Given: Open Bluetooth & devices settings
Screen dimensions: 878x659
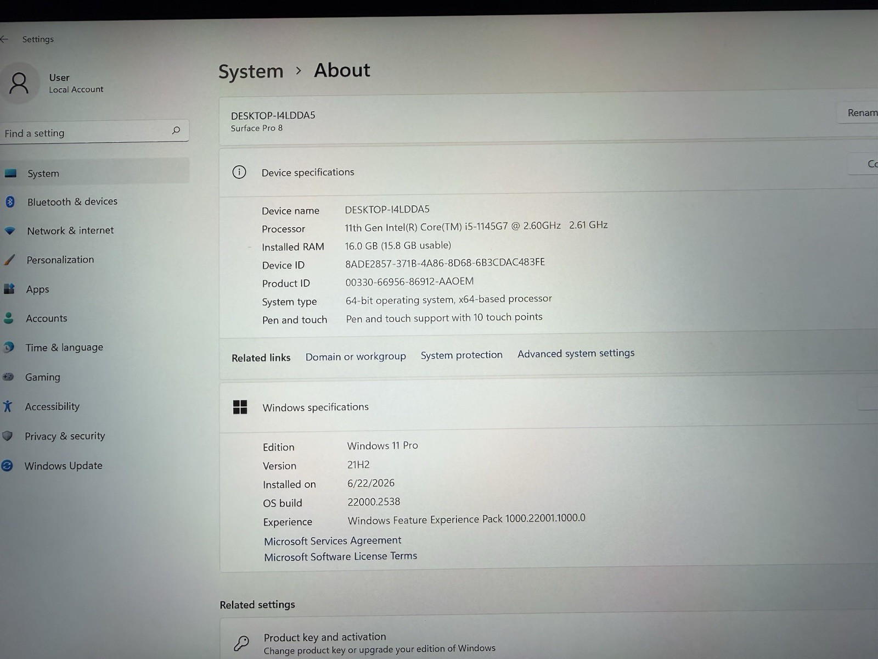Looking at the screenshot, I should [72, 202].
